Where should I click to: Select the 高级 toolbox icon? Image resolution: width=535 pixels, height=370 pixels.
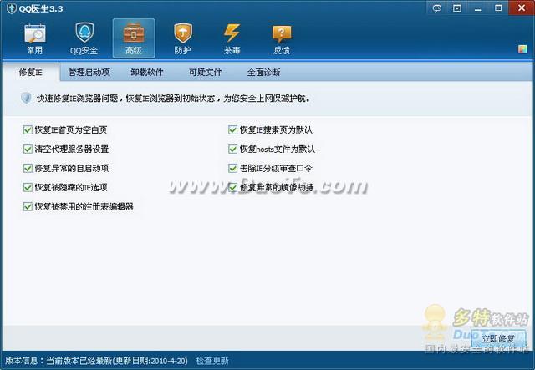[133, 37]
